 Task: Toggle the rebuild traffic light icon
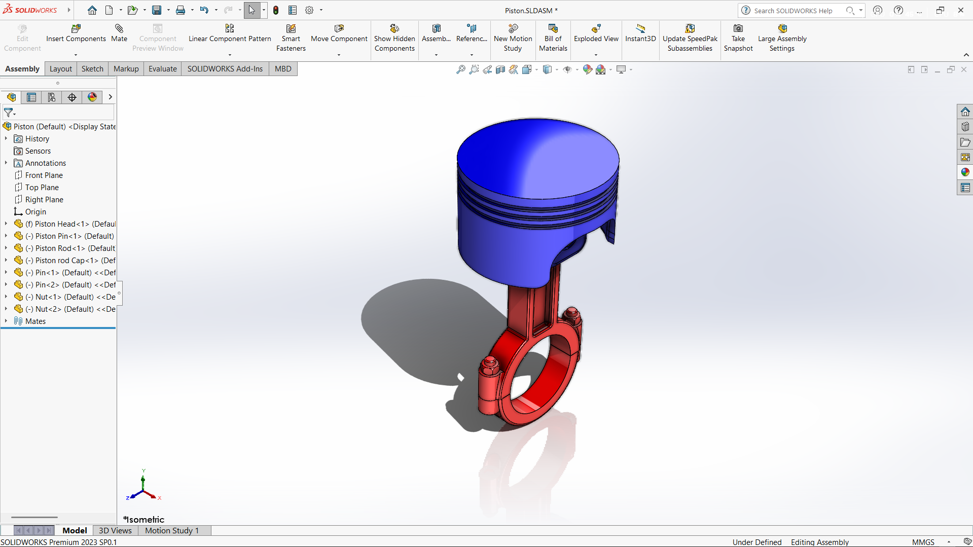276,10
